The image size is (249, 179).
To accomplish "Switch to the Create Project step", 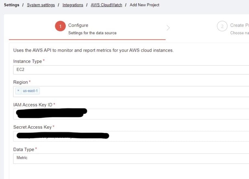I will tap(239, 25).
